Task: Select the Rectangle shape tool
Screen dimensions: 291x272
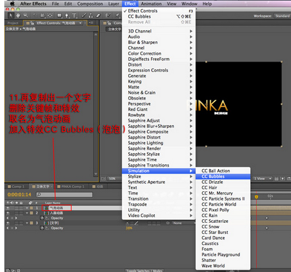Action: (x=60, y=15)
